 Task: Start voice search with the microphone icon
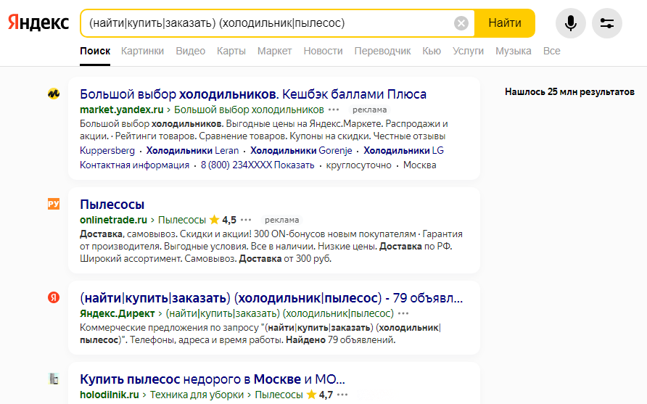[x=571, y=23]
